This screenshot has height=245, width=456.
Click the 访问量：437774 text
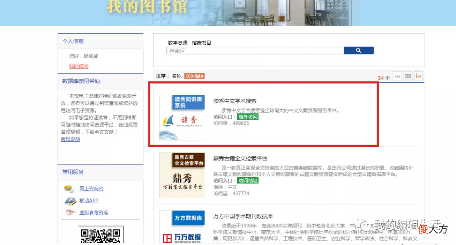[231, 193]
